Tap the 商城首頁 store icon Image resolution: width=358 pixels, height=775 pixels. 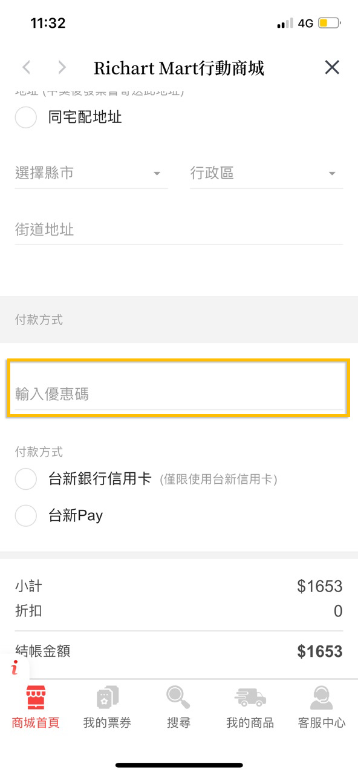point(36,697)
